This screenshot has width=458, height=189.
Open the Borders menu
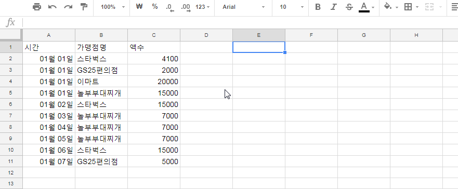(x=408, y=7)
